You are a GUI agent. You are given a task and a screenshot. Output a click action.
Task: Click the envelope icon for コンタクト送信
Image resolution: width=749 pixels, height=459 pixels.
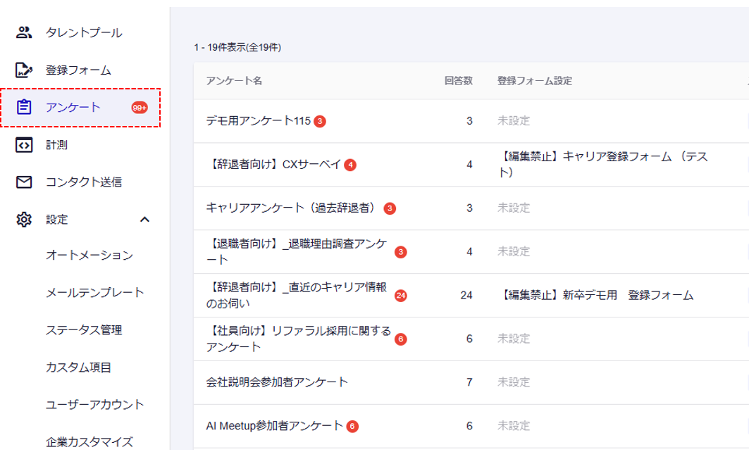(x=25, y=182)
